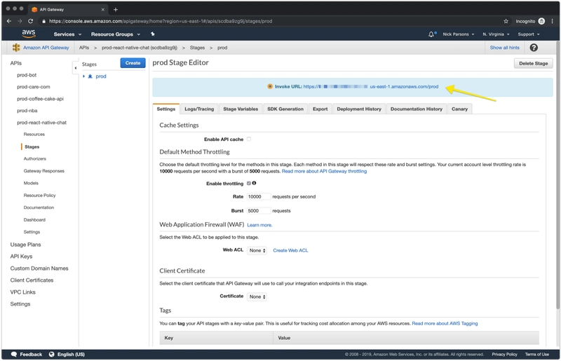Image resolution: width=561 pixels, height=361 pixels.
Task: Click the Incognito profile icon
Action: [541, 21]
